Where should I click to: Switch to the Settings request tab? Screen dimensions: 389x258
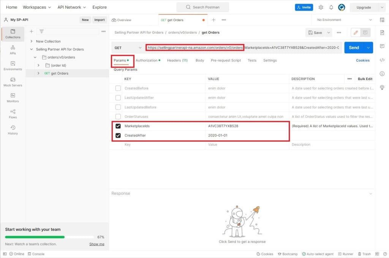[270, 60]
